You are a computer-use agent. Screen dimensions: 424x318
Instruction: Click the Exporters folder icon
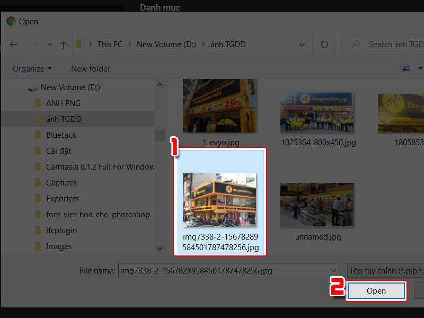[38, 198]
